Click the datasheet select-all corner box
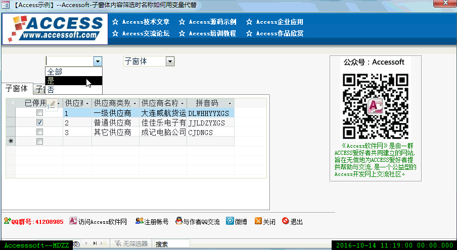Screen dimensions: 457x250 coord(11,103)
